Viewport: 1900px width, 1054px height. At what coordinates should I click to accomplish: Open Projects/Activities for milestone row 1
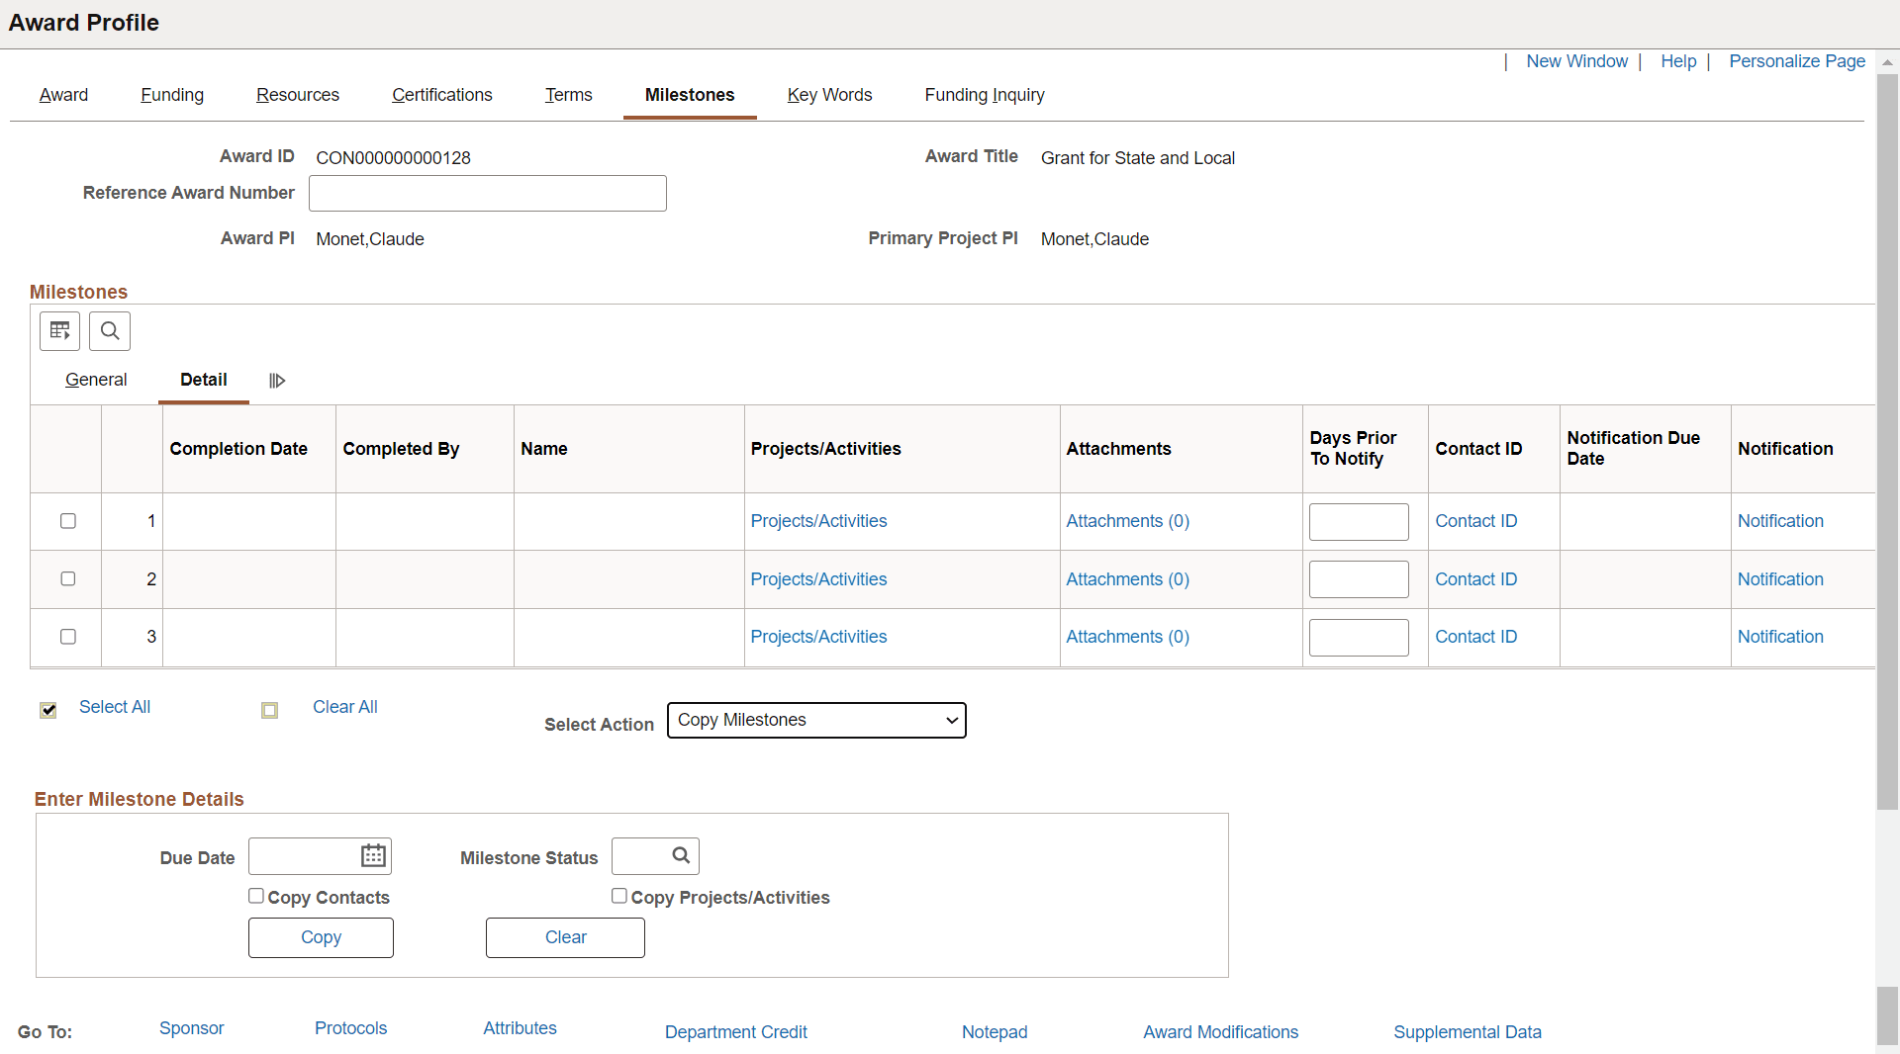818,521
